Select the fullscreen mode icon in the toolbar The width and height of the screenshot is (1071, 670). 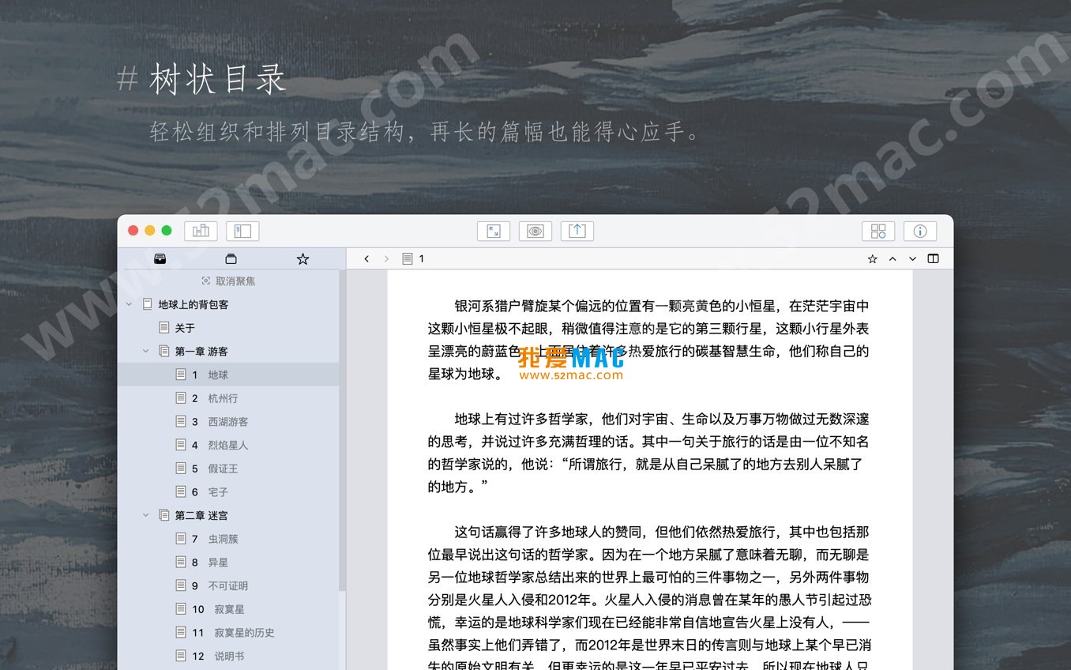[x=493, y=231]
